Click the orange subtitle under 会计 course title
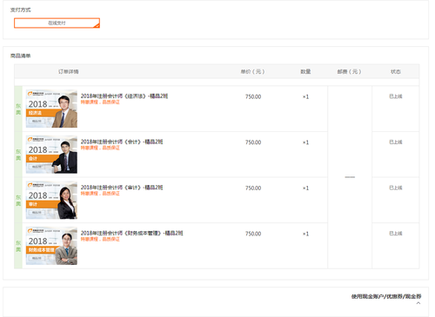 coord(100,148)
